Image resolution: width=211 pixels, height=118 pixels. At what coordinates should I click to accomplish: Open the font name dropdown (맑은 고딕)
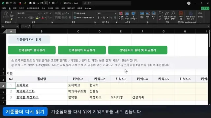tap(39, 13)
